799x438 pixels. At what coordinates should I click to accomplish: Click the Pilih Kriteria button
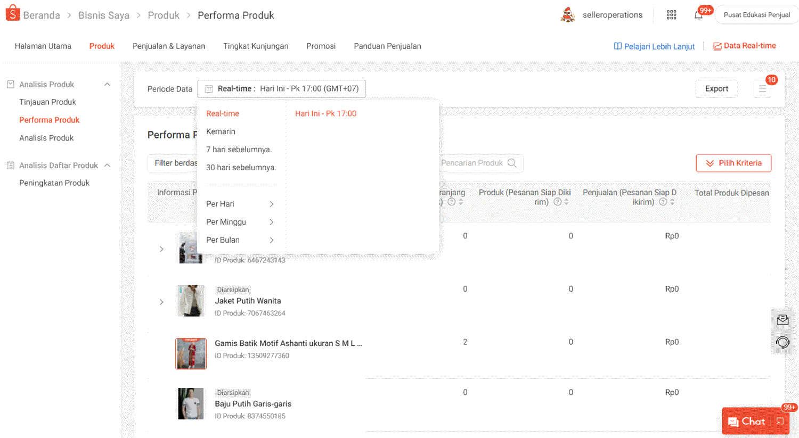click(x=733, y=163)
